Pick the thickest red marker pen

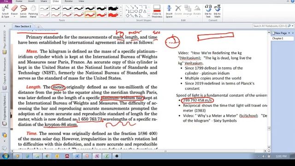click(x=113, y=14)
